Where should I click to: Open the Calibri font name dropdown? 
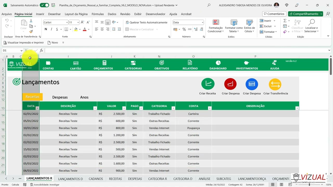(x=67, y=23)
